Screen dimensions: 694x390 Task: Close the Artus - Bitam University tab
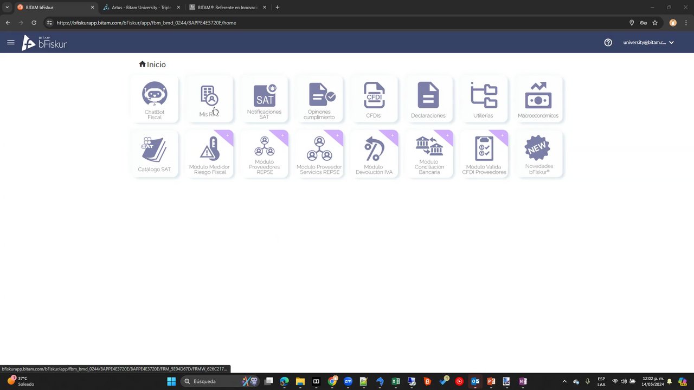pos(178,8)
